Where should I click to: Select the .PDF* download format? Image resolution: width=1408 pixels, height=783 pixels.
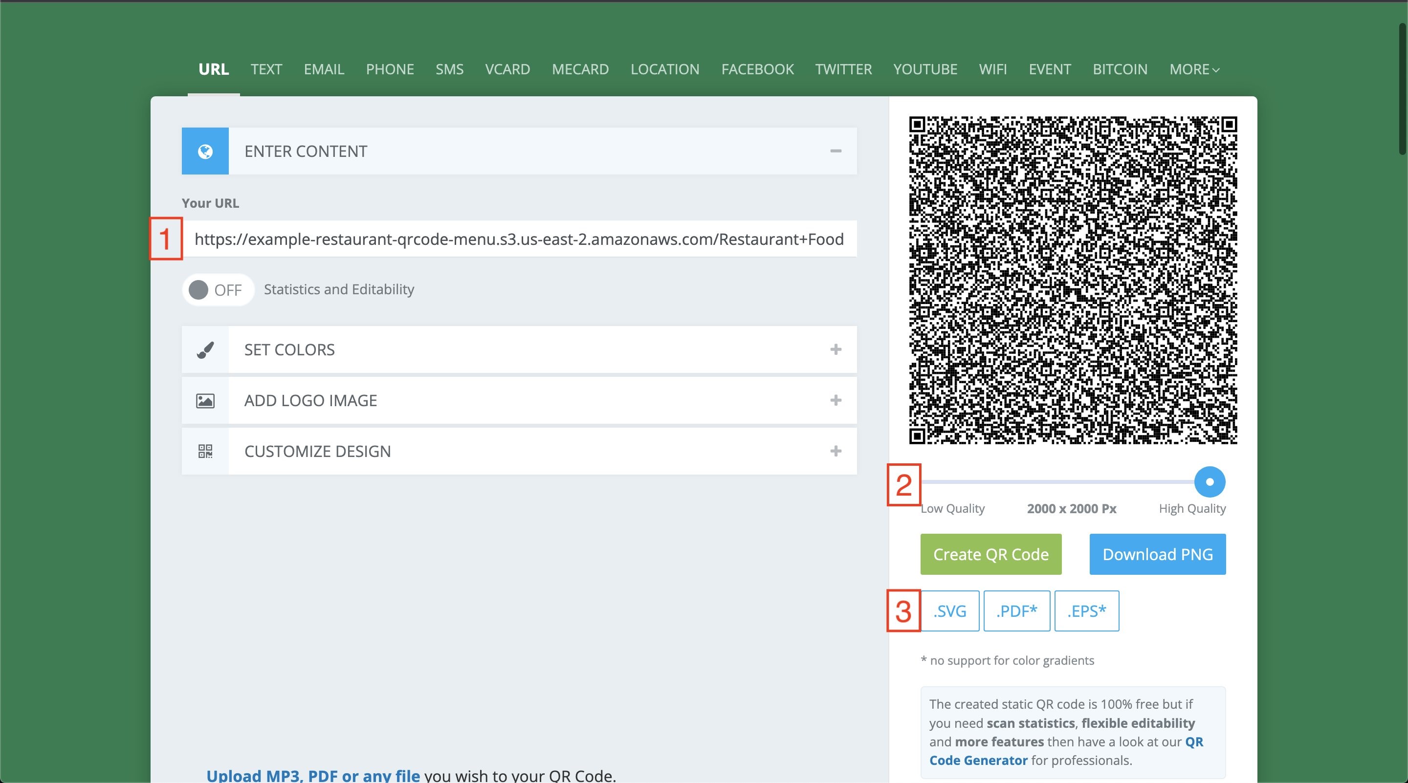coord(1016,610)
